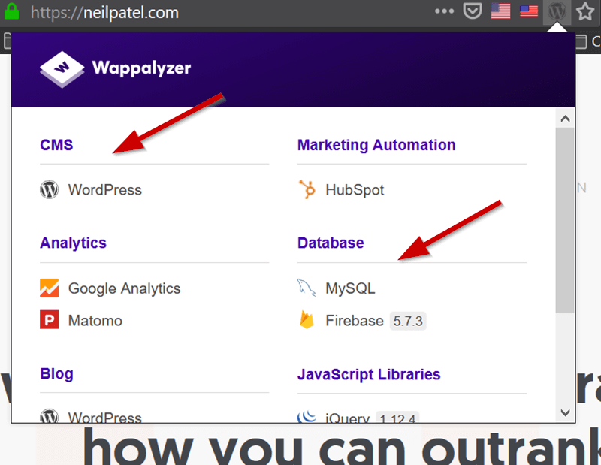Click the scrollbar down arrow in the popup
This screenshot has height=465, width=601.
tap(565, 412)
